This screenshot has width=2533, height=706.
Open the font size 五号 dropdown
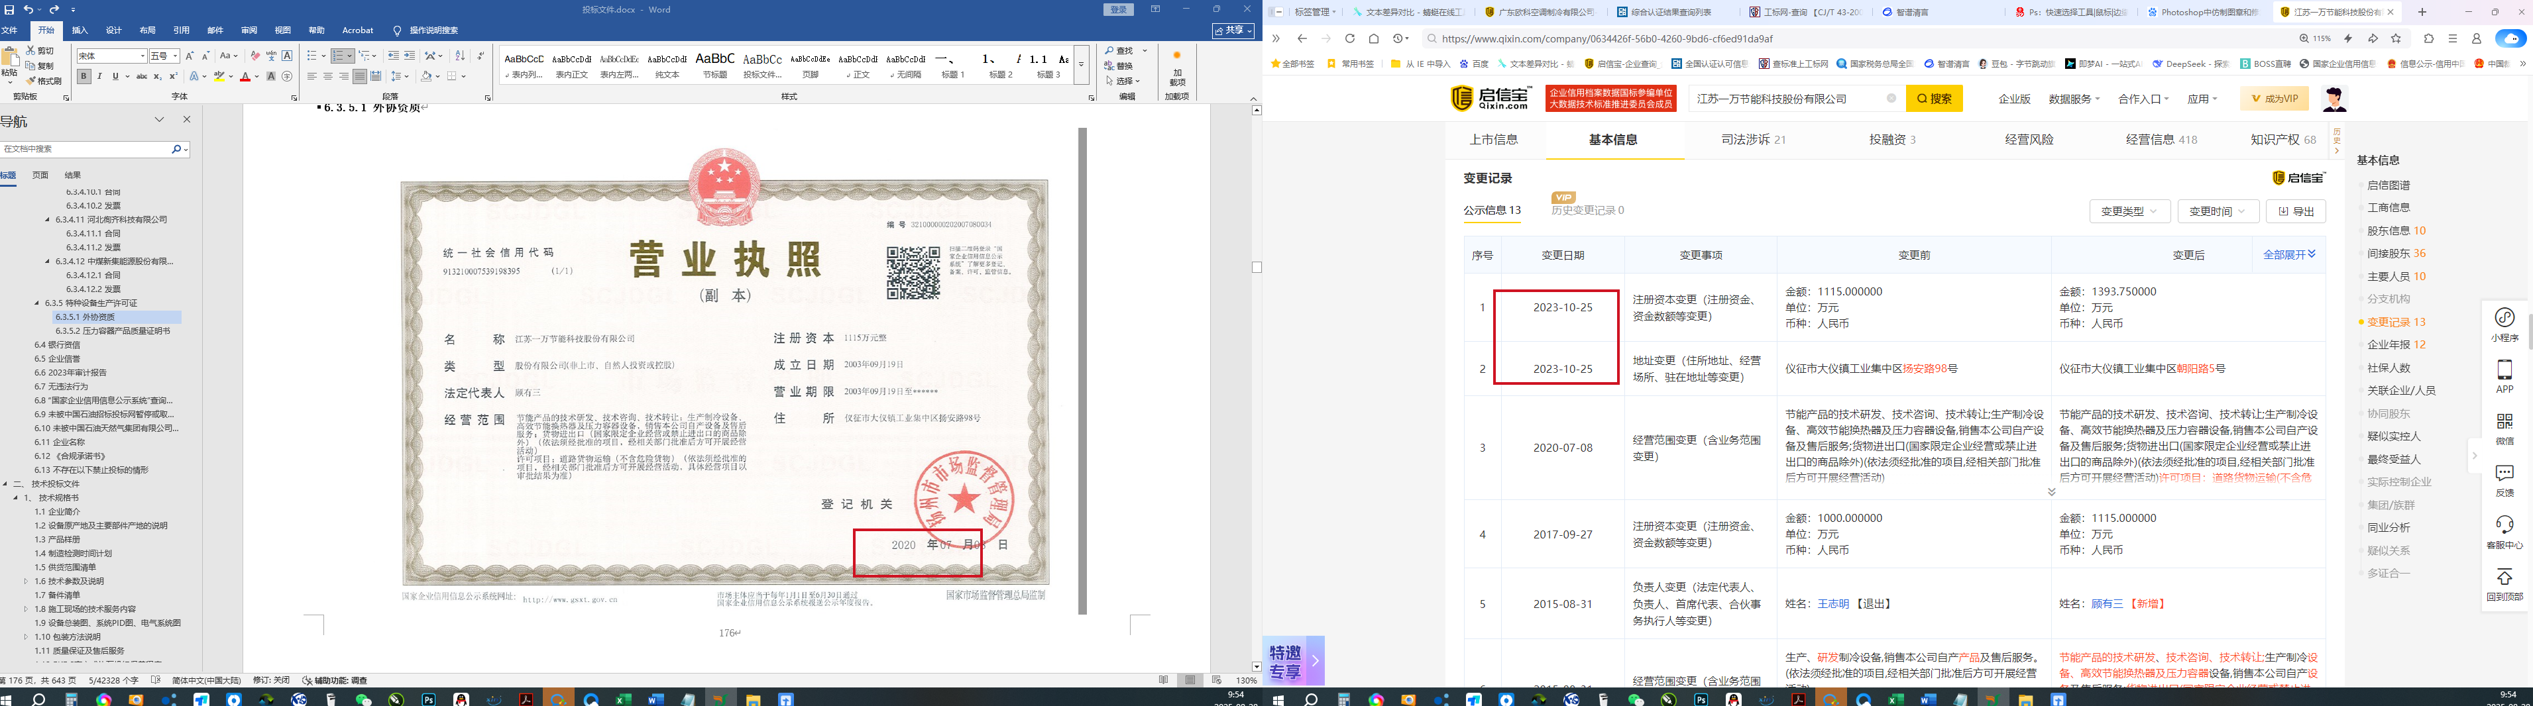coord(176,56)
